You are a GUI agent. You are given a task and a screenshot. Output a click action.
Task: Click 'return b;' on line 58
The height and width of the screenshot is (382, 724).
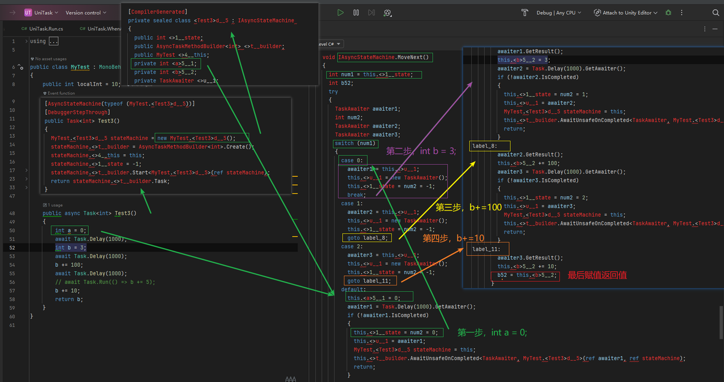(68, 299)
